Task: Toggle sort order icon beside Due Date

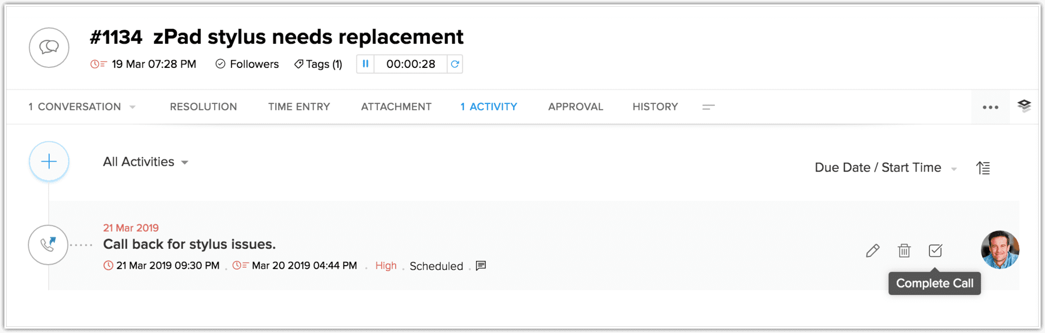Action: pyautogui.click(x=983, y=168)
